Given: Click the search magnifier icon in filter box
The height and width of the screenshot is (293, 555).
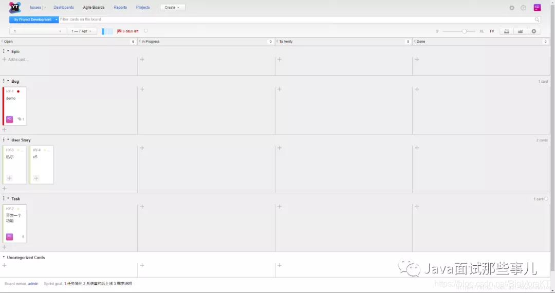Looking at the screenshot, I should click(x=537, y=20).
